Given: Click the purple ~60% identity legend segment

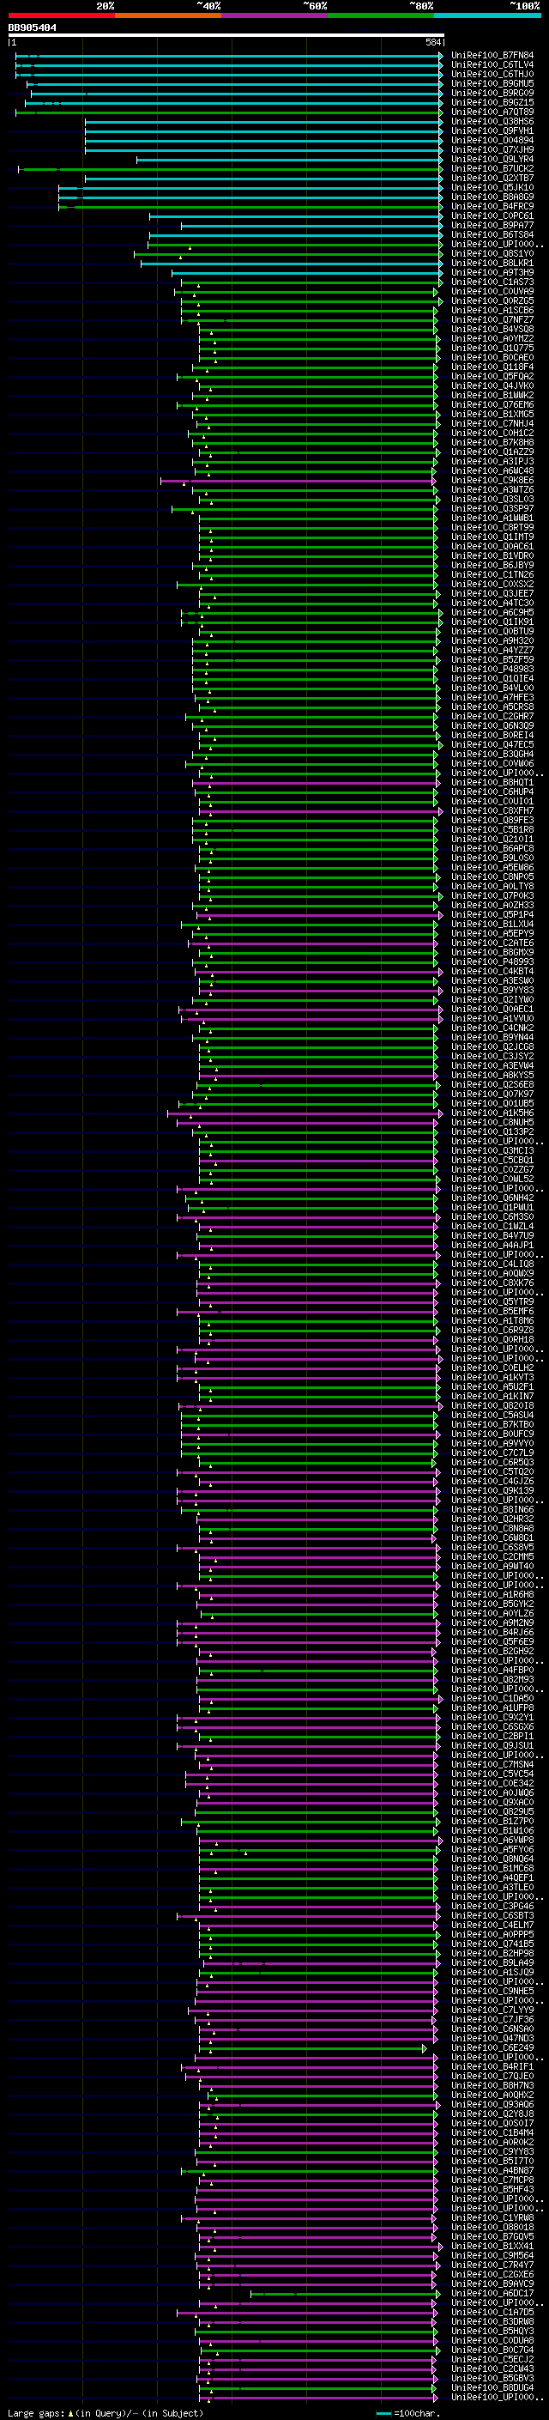Looking at the screenshot, I should click(x=274, y=15).
